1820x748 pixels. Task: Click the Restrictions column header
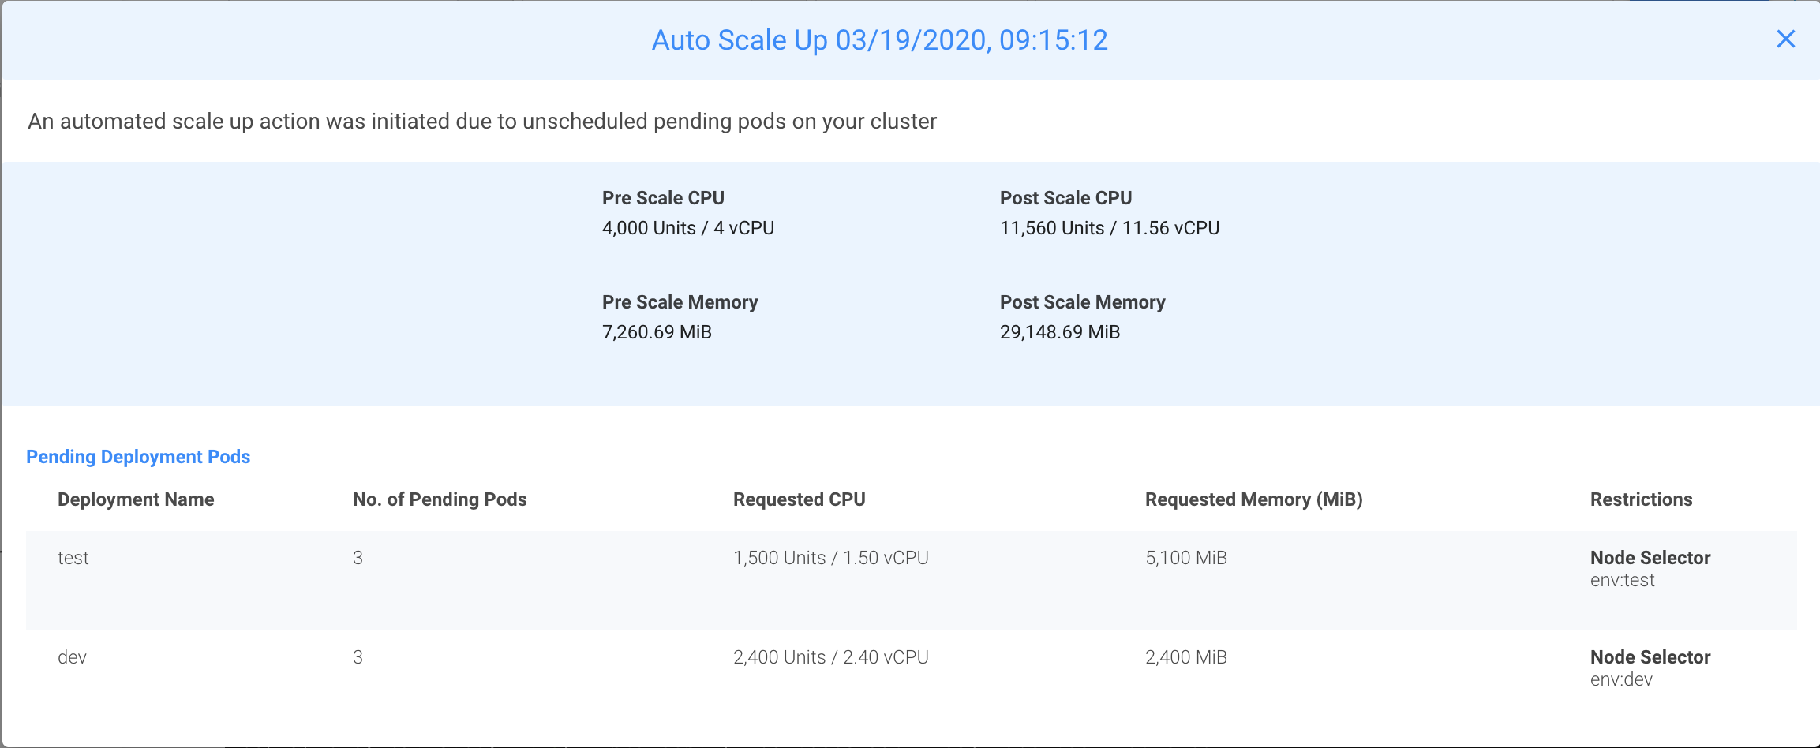pos(1641,499)
